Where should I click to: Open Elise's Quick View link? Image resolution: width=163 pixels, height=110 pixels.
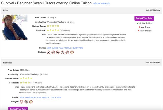78,48
